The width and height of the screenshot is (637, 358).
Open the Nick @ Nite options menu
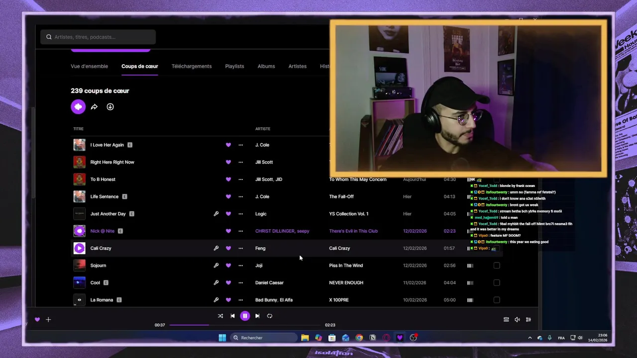(241, 231)
